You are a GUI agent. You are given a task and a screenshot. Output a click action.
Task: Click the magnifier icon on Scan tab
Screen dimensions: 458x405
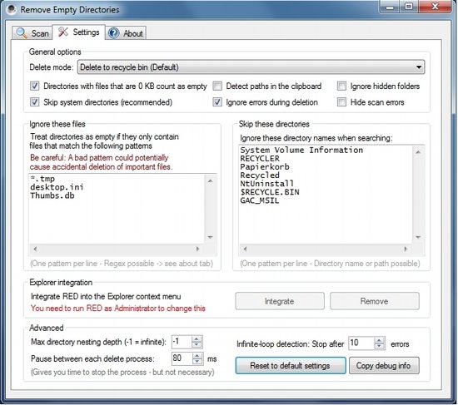click(22, 33)
